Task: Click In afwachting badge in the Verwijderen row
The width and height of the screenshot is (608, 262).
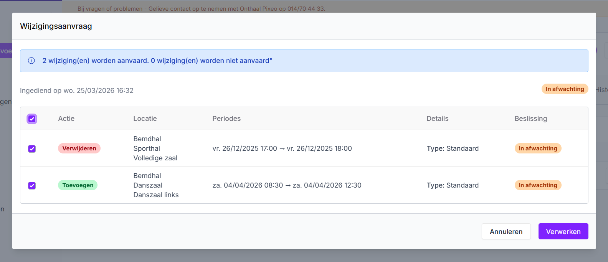Action: coord(538,148)
